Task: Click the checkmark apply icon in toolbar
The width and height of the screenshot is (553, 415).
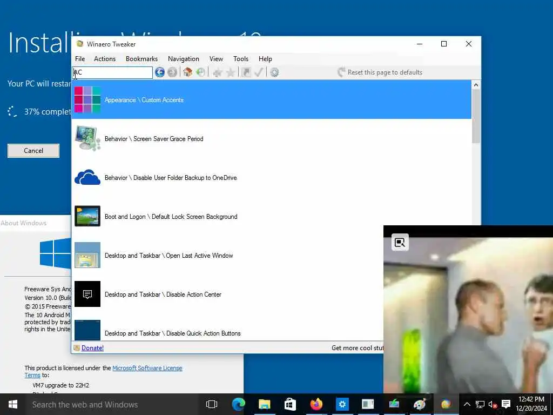Action: tap(259, 72)
